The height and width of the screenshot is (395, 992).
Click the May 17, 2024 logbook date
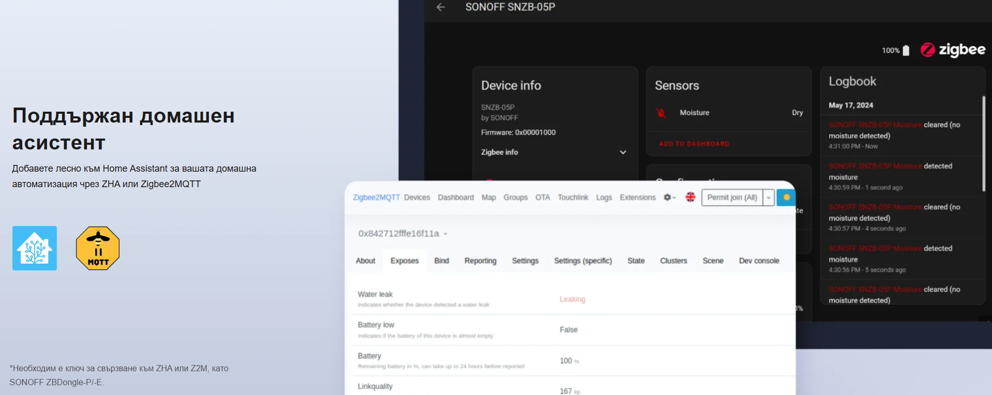pos(851,105)
